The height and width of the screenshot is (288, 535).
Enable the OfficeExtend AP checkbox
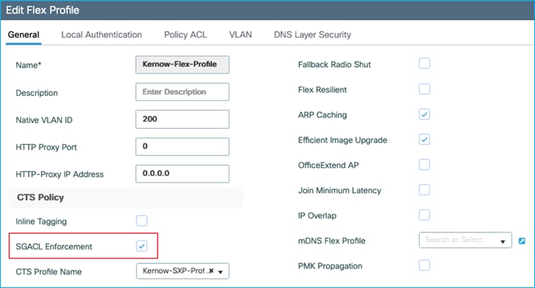point(424,164)
